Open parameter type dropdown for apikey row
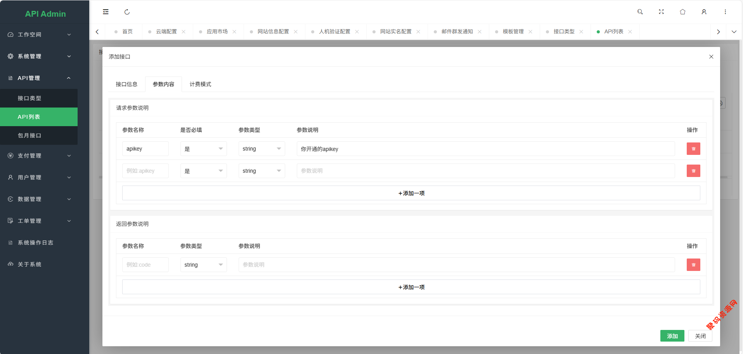 click(262, 149)
